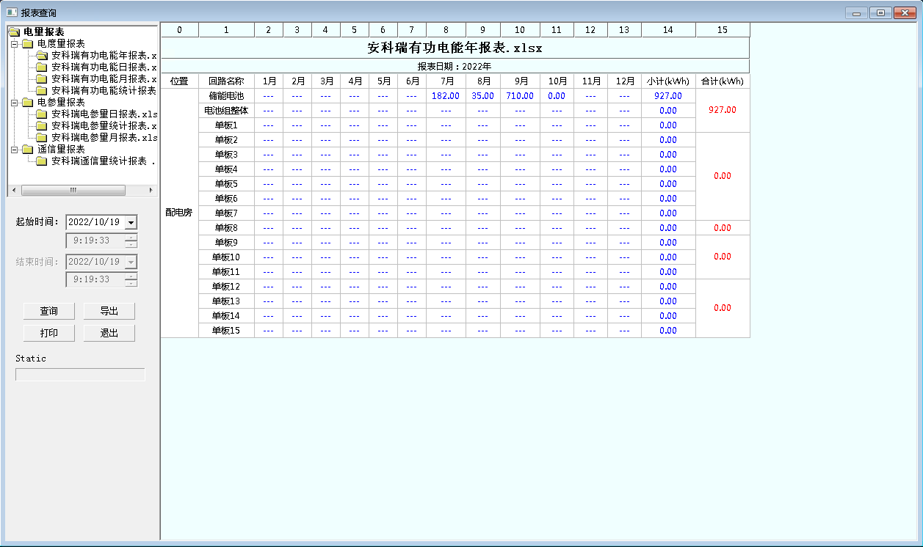Increment the start time using the up stepper
Viewport: 923px width, 547px height.
point(130,238)
